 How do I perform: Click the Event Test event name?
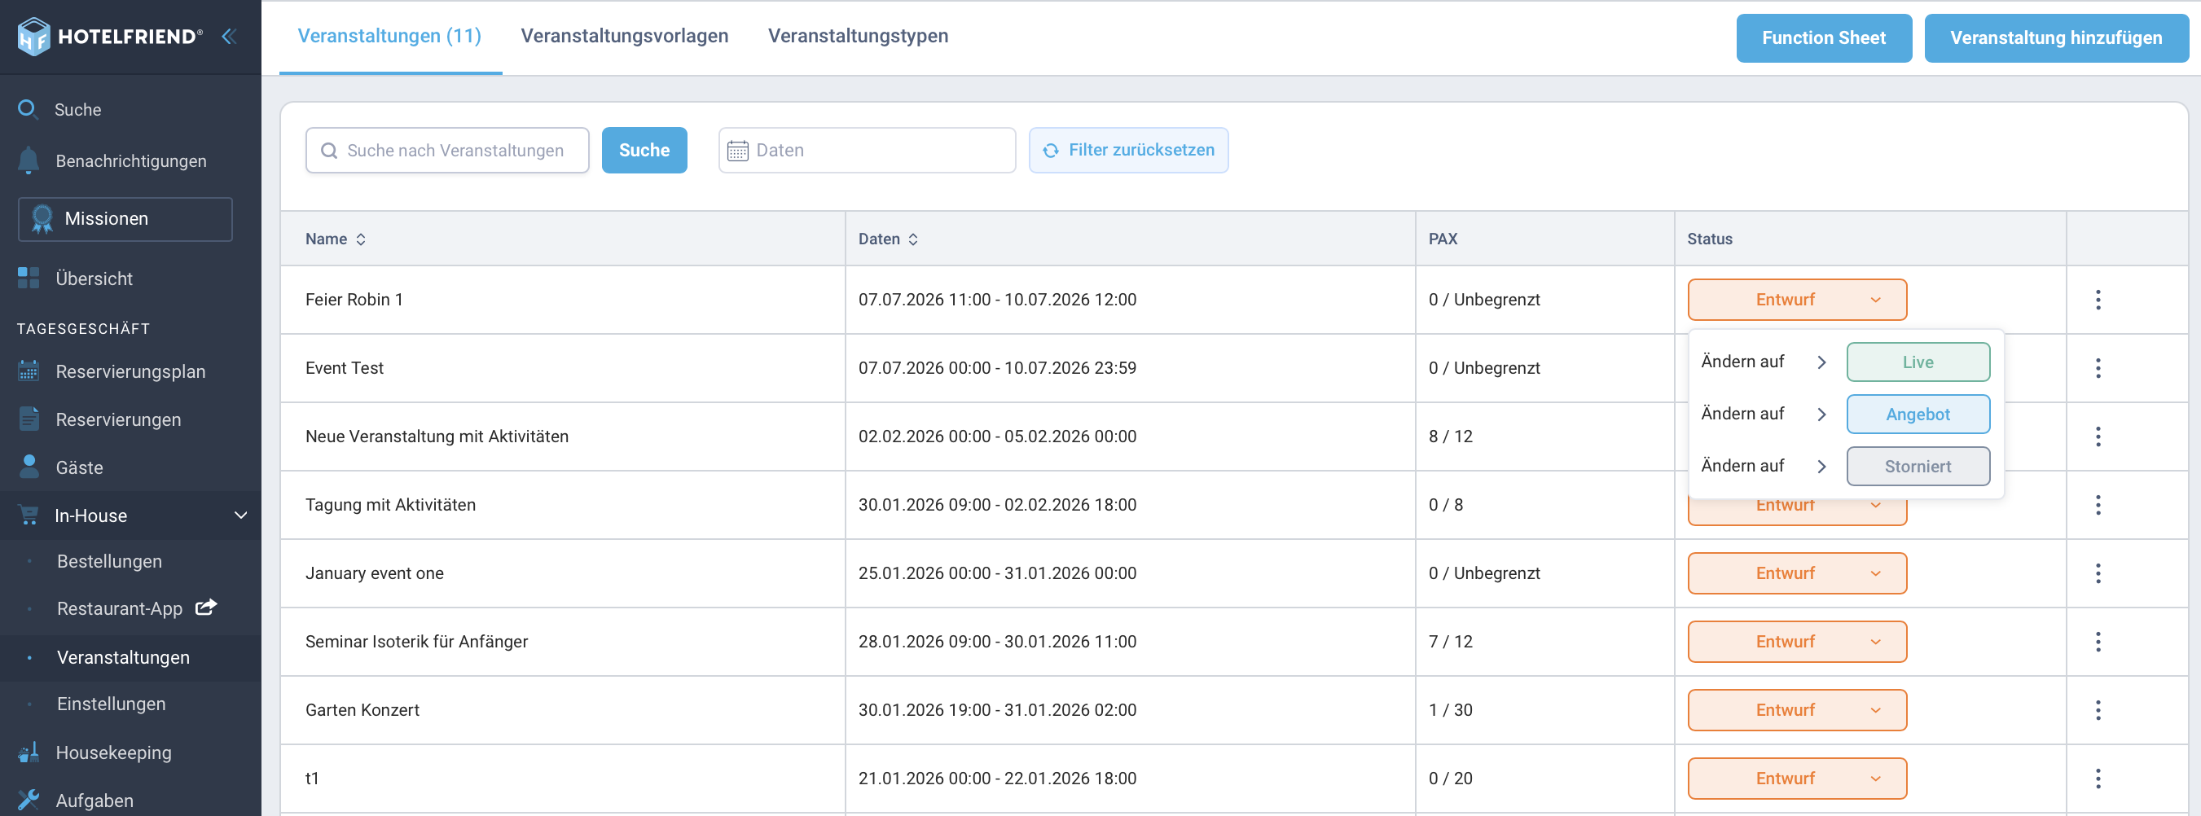[x=345, y=367]
